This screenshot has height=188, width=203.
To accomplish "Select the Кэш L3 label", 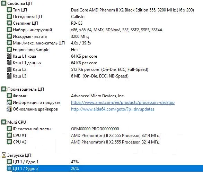I will [19, 76].
